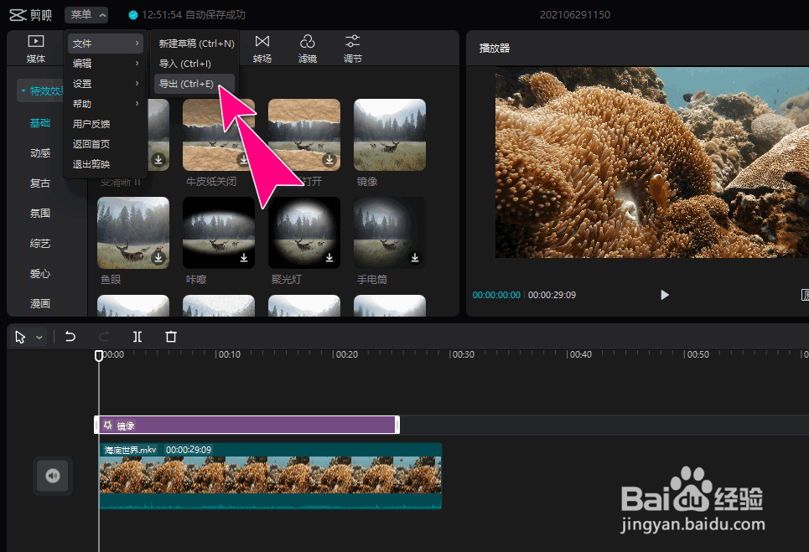The height and width of the screenshot is (552, 809).
Task: Download the 牛皮纸关闭 effect
Action: [x=243, y=160]
